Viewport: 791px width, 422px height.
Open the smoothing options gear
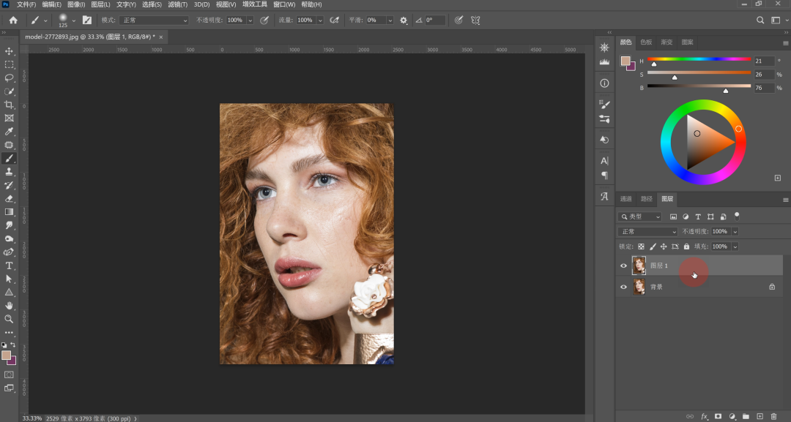click(404, 20)
